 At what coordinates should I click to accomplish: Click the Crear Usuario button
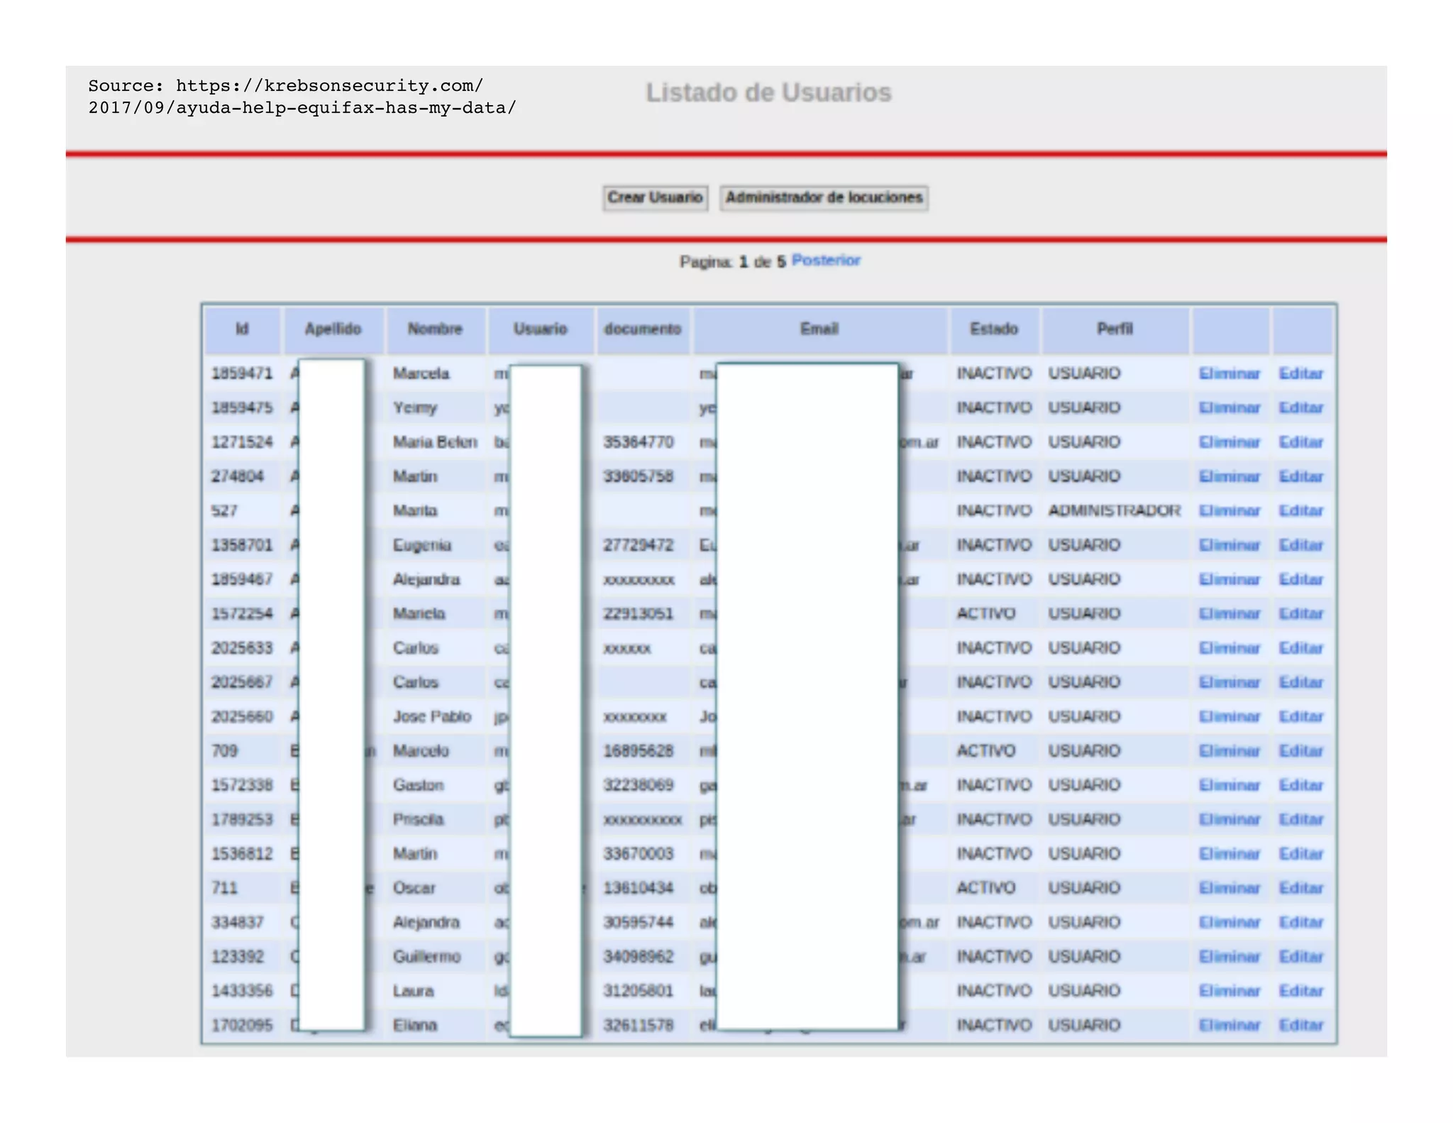(655, 197)
